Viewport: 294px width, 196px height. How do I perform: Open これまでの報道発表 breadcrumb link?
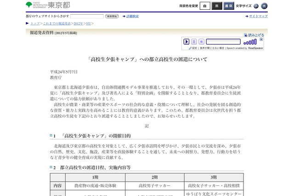[56, 23]
